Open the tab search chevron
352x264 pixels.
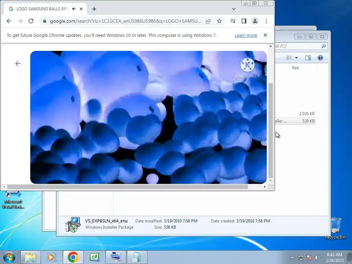click(234, 9)
